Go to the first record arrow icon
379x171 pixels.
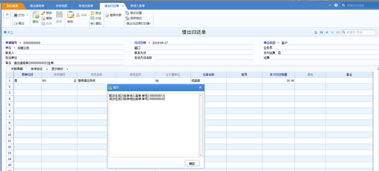click(x=321, y=32)
